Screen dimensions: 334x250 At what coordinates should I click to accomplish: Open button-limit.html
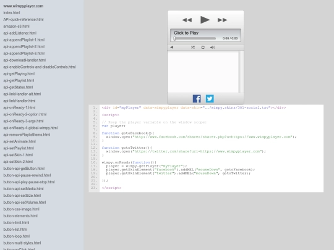(x=16, y=223)
